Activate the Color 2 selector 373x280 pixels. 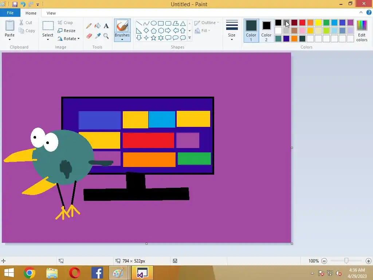pos(266,31)
